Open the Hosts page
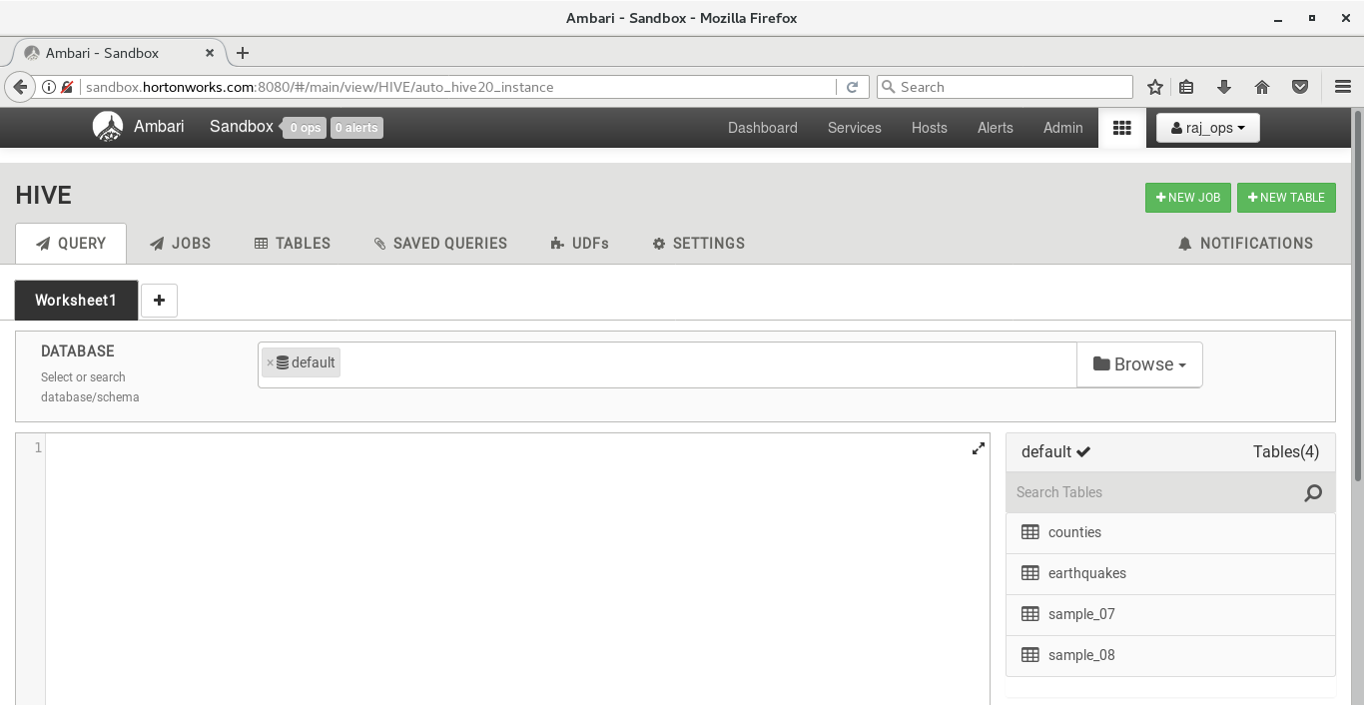The image size is (1364, 705). pos(930,128)
